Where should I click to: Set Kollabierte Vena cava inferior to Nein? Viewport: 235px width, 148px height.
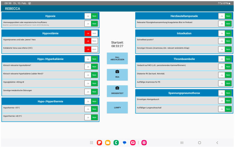tap(94, 49)
